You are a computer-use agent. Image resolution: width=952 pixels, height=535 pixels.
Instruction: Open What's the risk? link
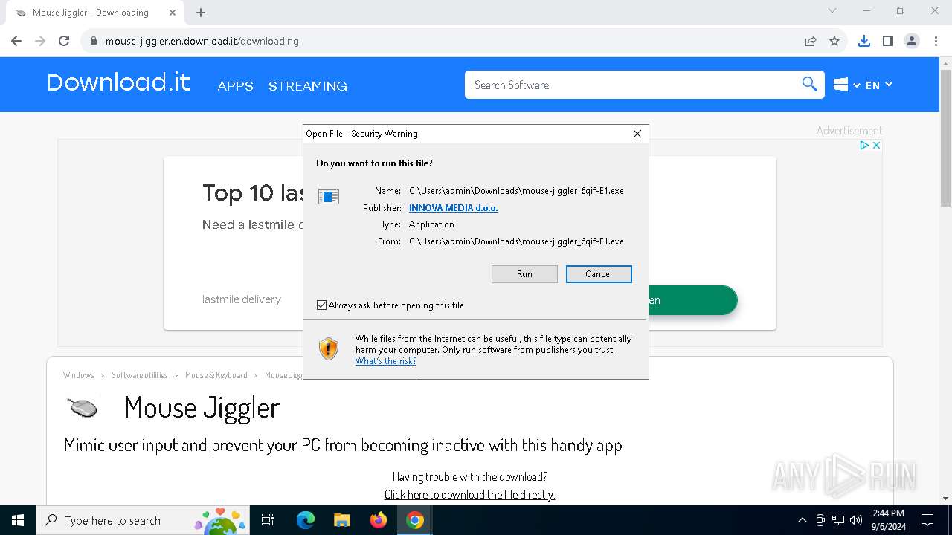[x=386, y=361]
